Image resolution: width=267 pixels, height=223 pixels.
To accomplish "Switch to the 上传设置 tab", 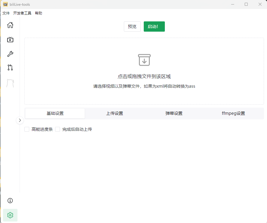I will 115,113.
